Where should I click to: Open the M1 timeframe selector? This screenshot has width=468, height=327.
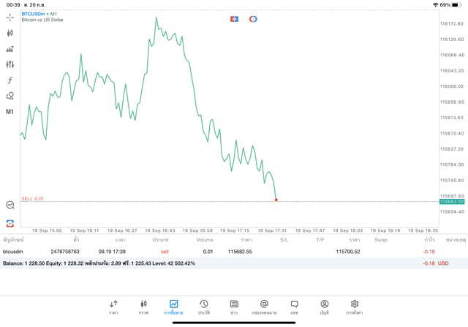(10, 112)
